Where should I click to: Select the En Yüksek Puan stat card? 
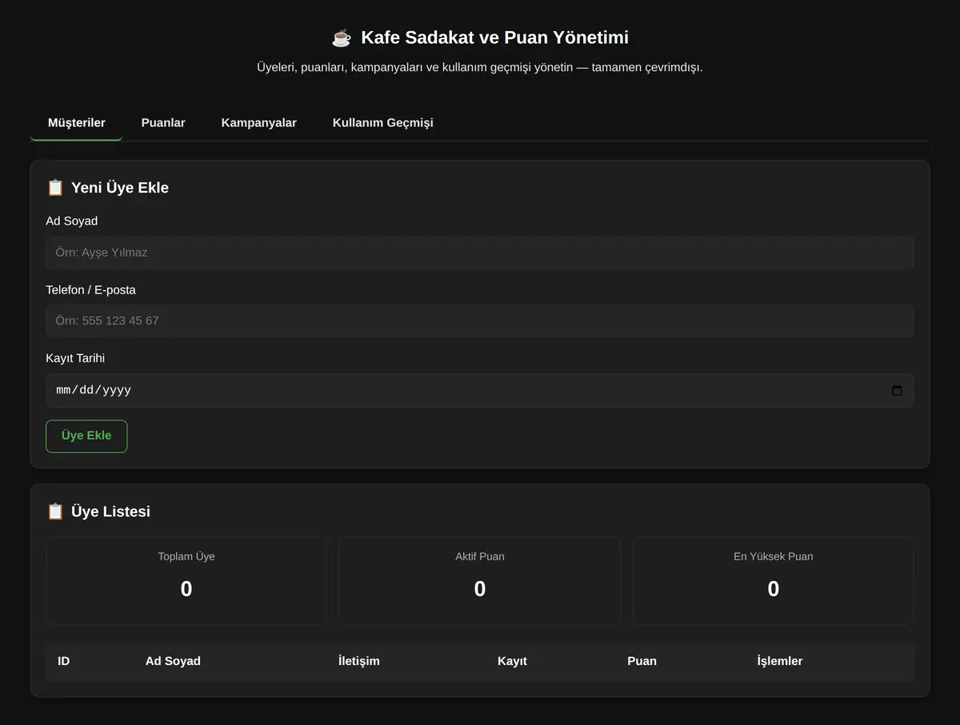(x=774, y=580)
